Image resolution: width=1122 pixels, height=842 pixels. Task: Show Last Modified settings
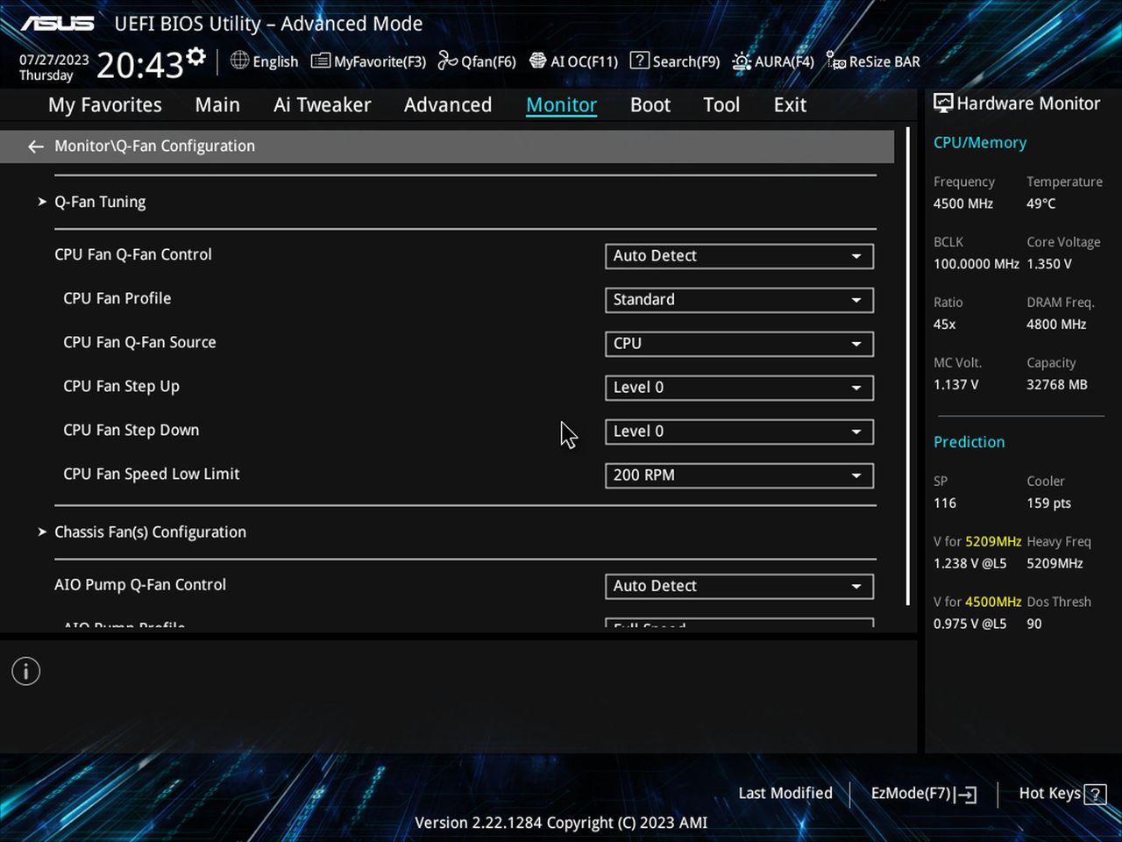785,793
